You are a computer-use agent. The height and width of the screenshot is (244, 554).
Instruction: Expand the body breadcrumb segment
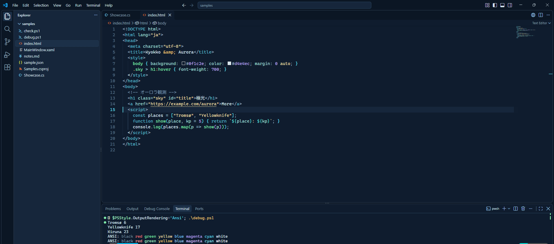tap(160, 23)
